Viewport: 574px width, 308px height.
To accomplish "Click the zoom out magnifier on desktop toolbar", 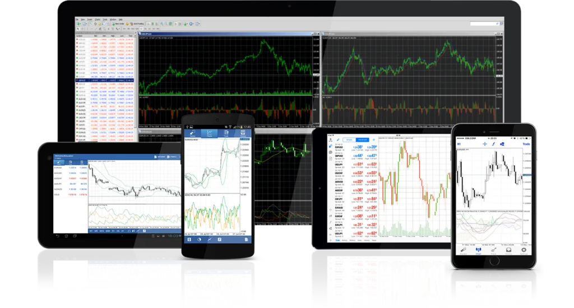I will tap(166, 24).
